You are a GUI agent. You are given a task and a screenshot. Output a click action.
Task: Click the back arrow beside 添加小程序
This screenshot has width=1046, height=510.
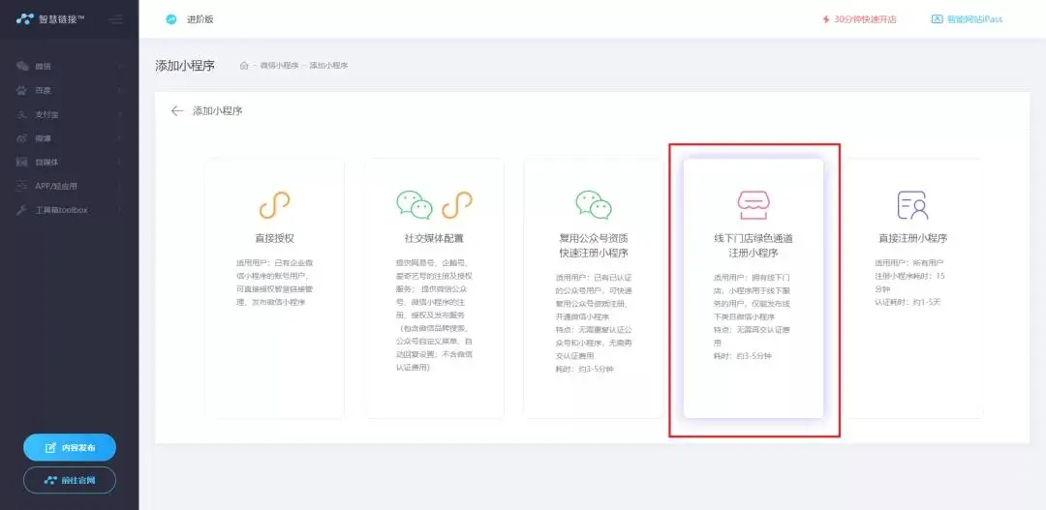pyautogui.click(x=176, y=111)
